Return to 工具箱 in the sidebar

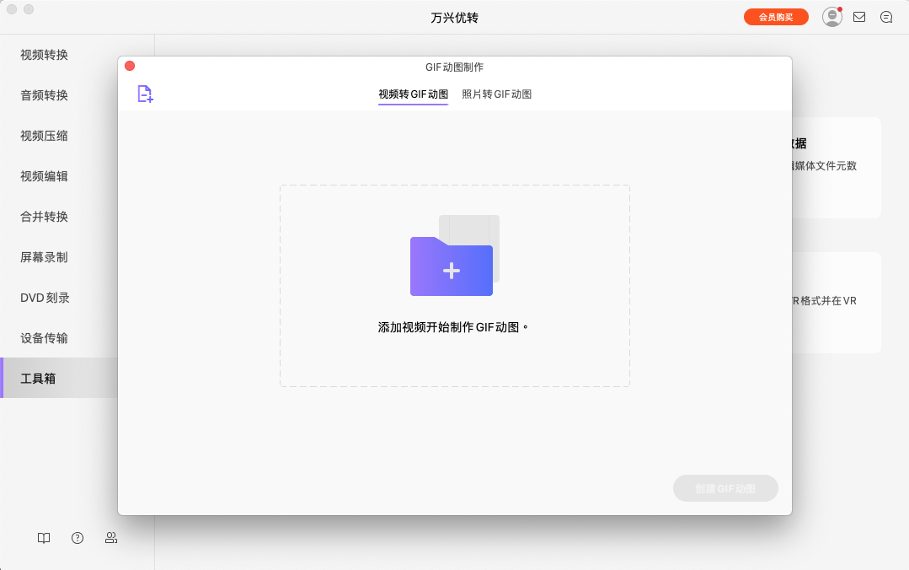click(38, 378)
